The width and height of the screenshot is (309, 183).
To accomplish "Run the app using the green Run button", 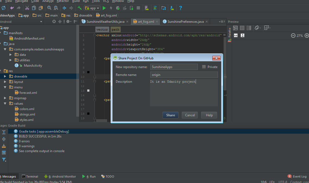I will click(x=104, y=8).
